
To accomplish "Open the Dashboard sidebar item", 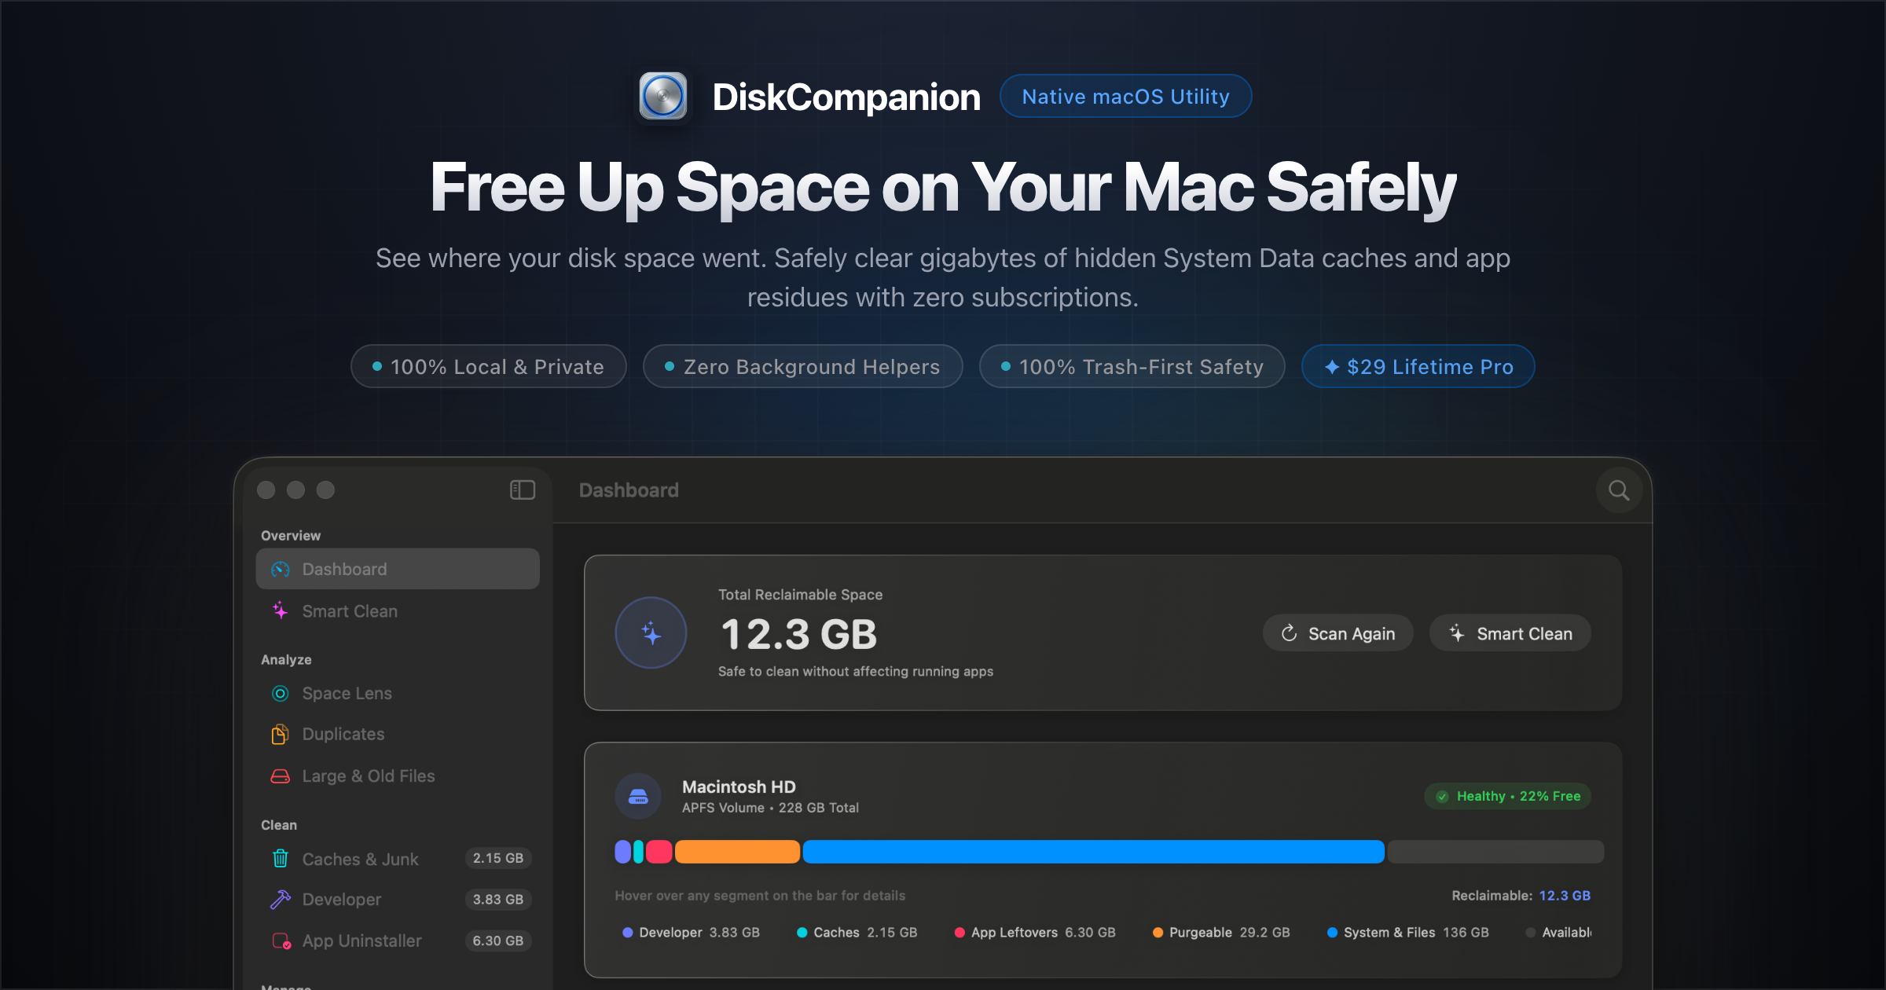I will point(398,569).
